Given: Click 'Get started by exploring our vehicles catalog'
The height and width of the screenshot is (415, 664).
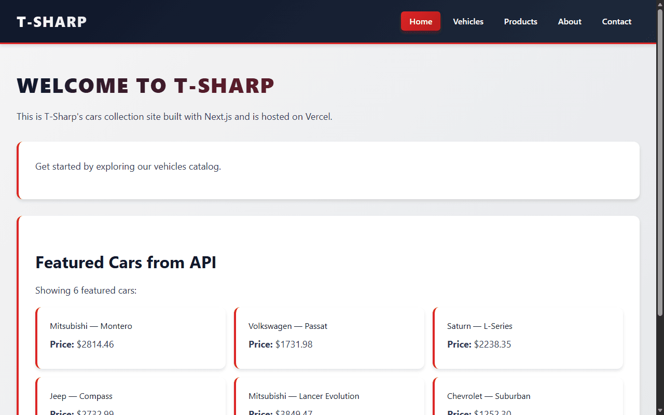Looking at the screenshot, I should pyautogui.click(x=128, y=167).
